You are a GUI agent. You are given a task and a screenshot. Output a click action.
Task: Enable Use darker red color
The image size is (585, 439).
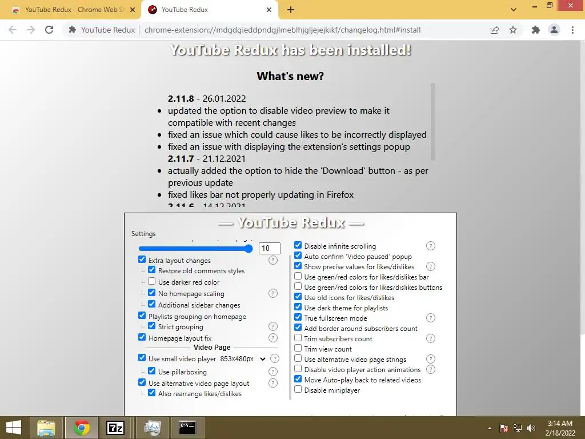pos(151,281)
